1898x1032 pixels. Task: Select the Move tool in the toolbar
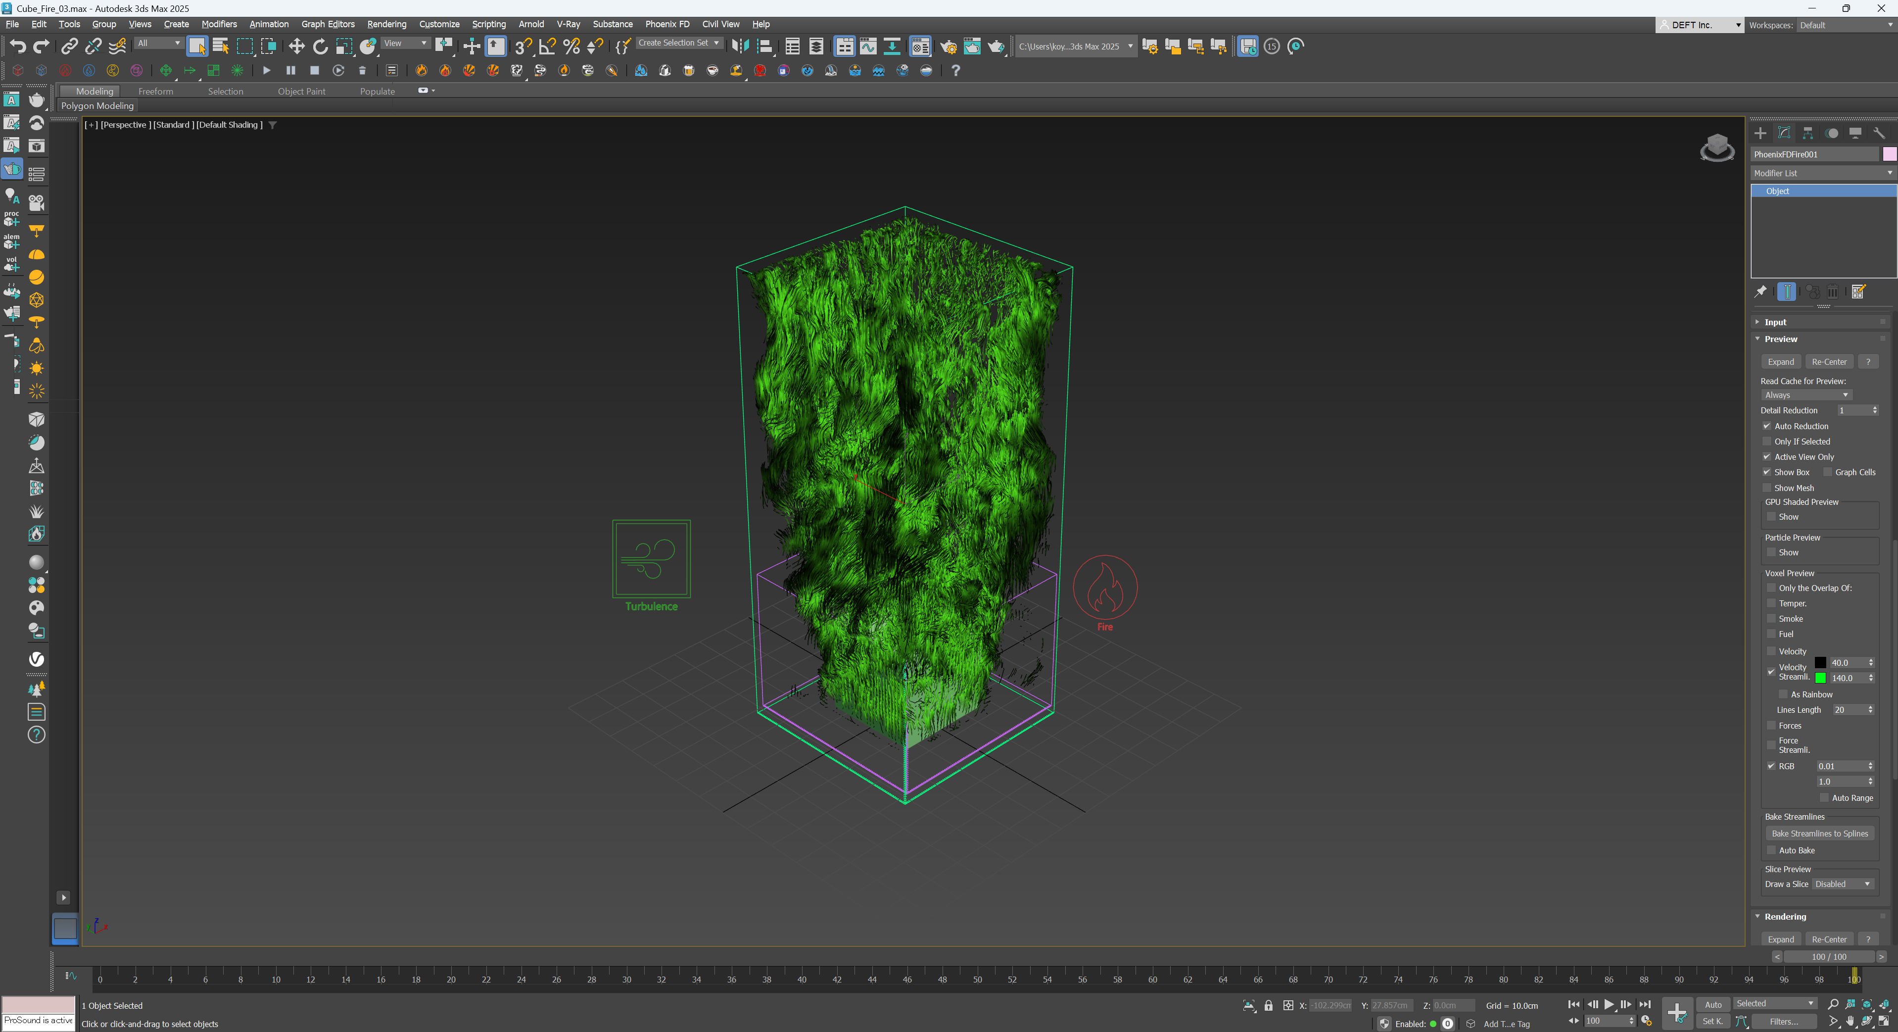tap(296, 47)
